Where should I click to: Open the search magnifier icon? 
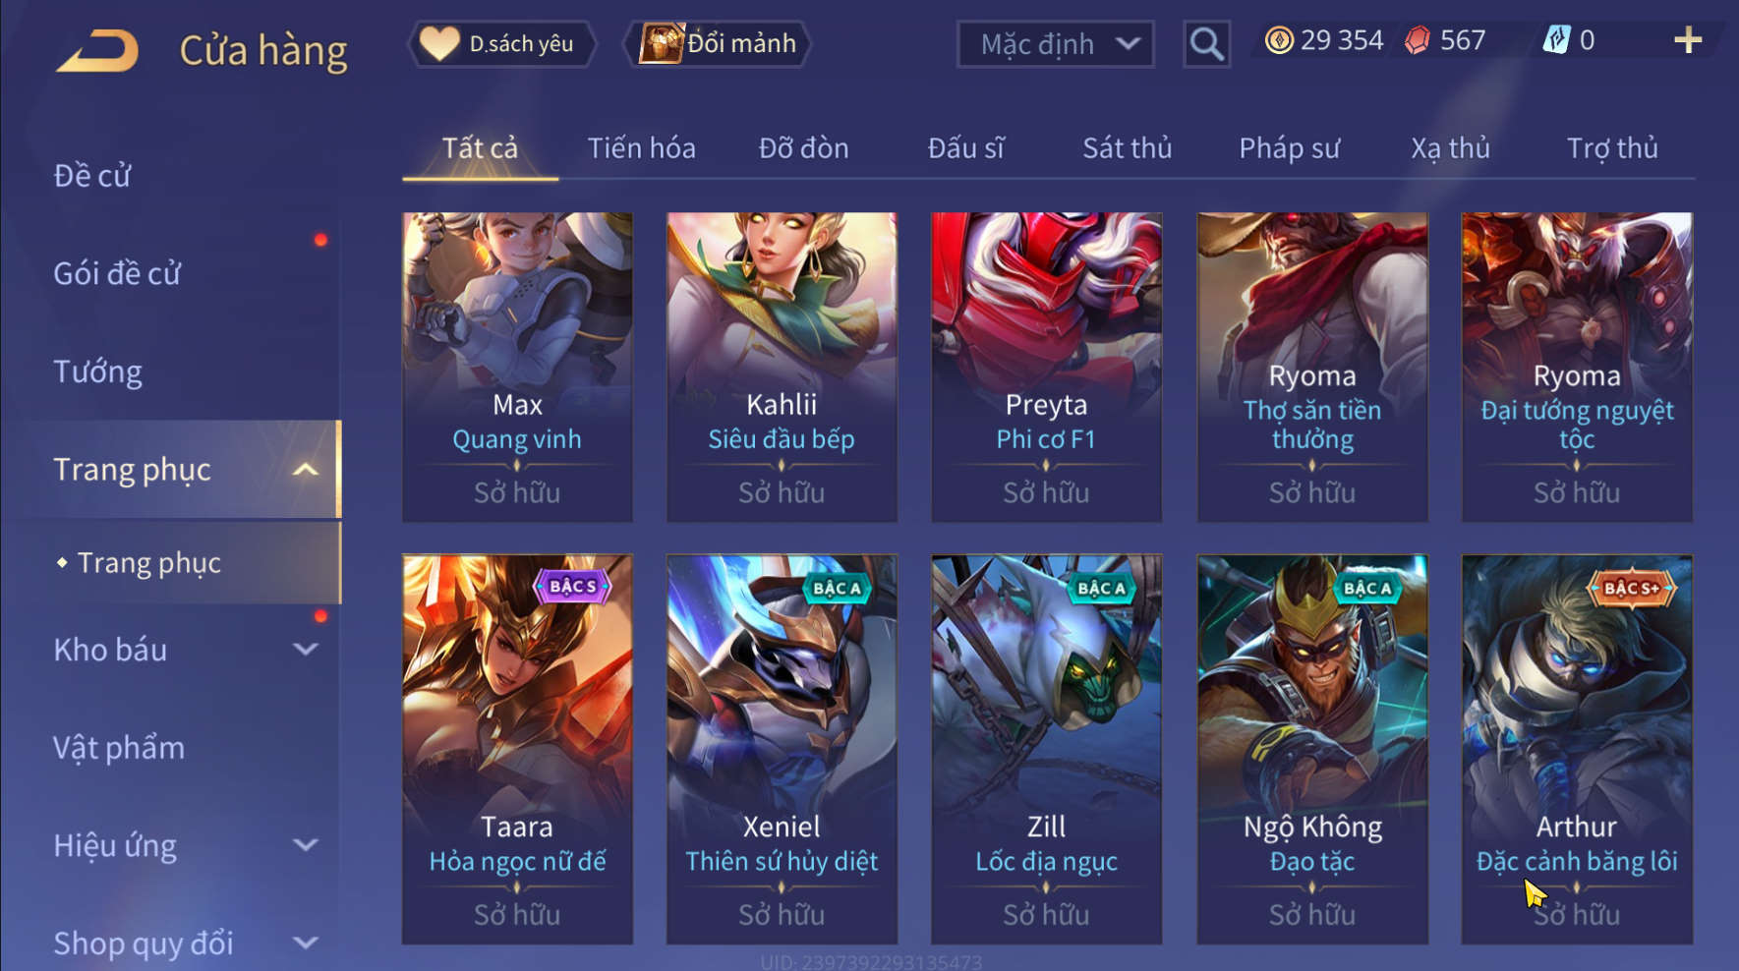click(1206, 44)
